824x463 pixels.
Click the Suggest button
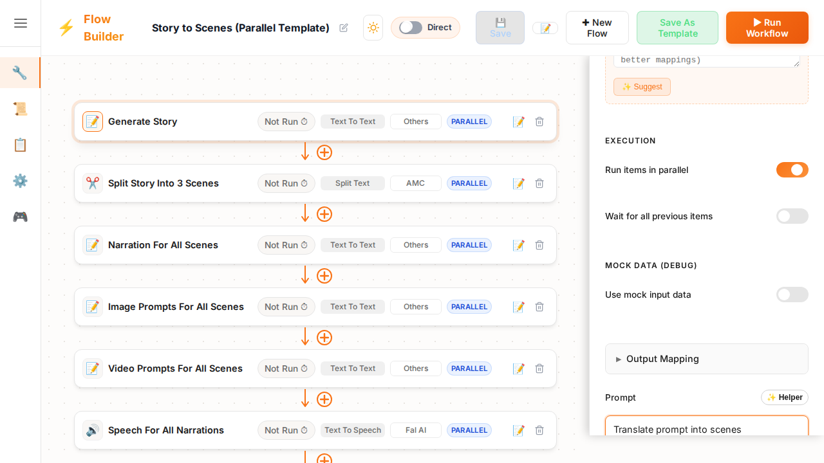coord(642,87)
